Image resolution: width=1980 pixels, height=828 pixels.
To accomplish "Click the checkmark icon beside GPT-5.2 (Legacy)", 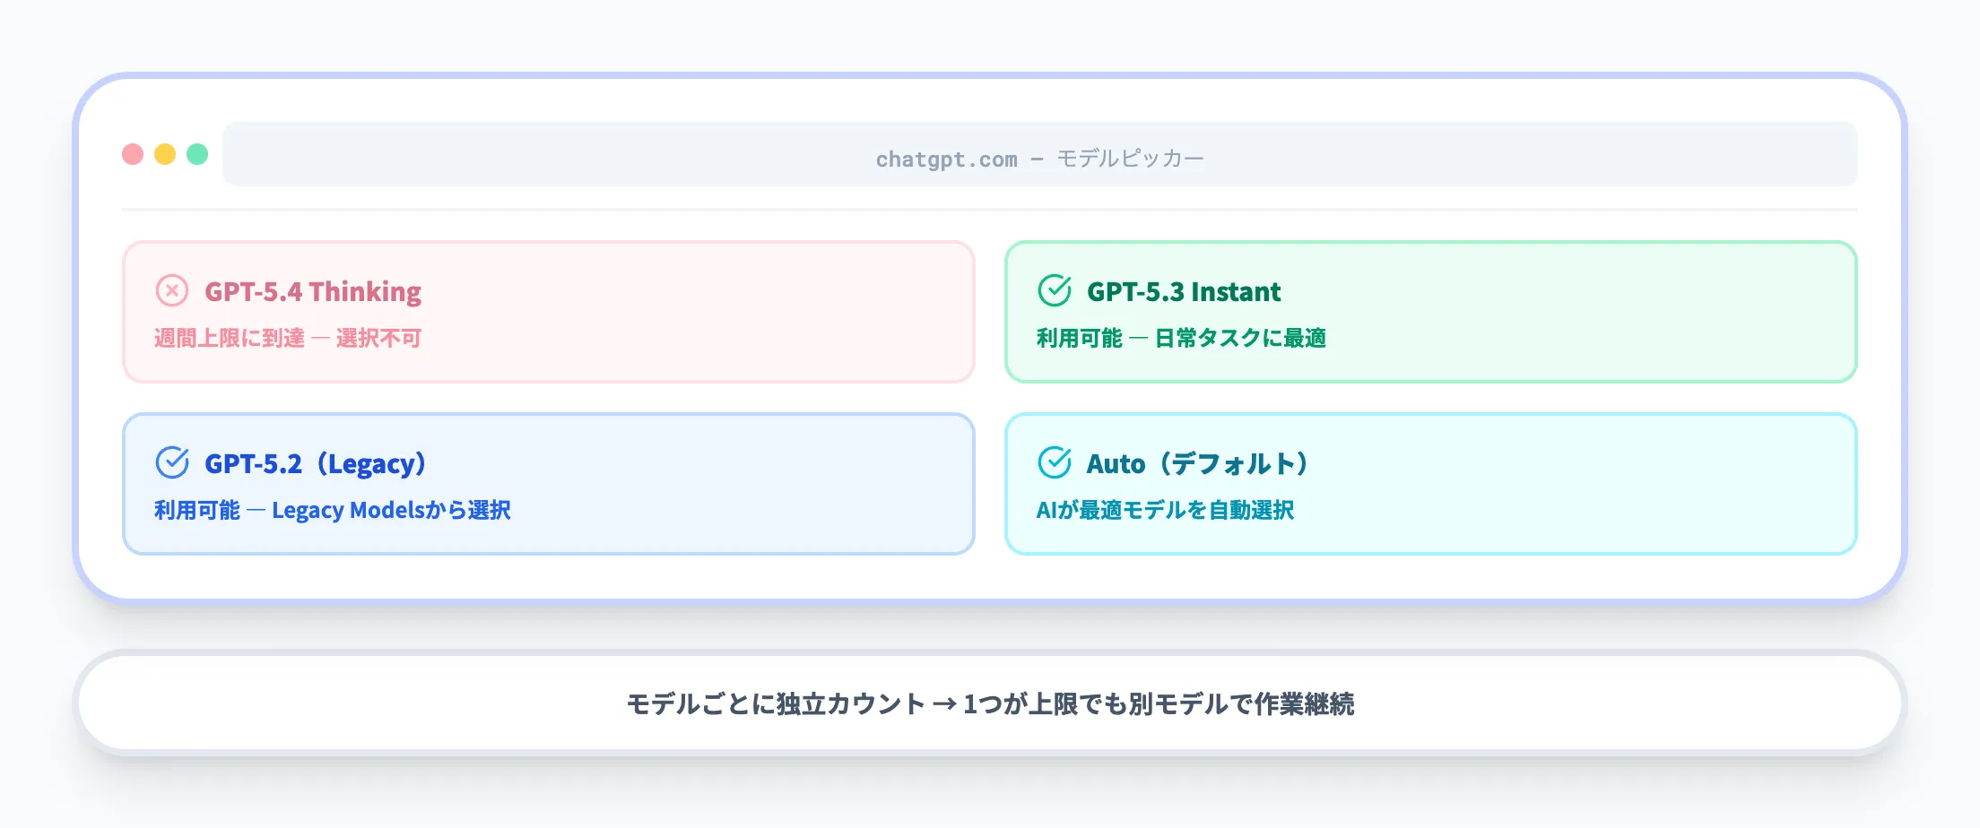I will coord(173,463).
